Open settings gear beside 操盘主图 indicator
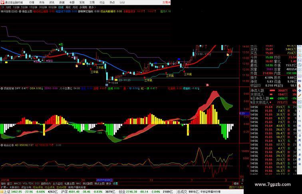 pos(20,12)
